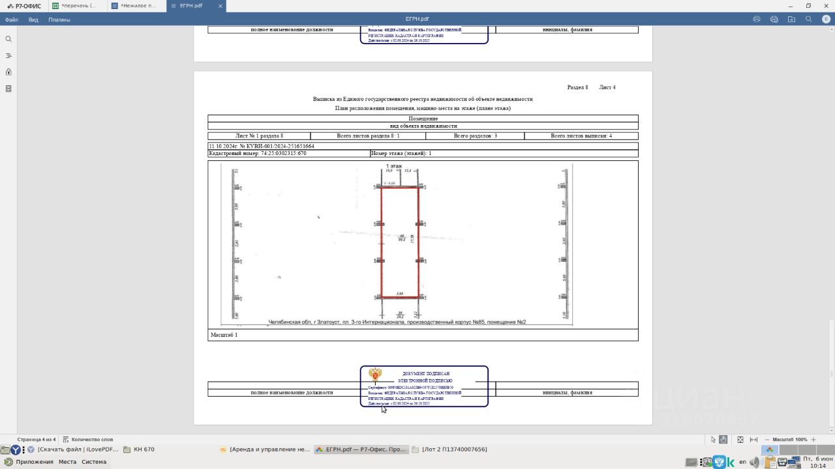
Task: Click the blue eagle emblem tray icon
Action: click(719, 462)
